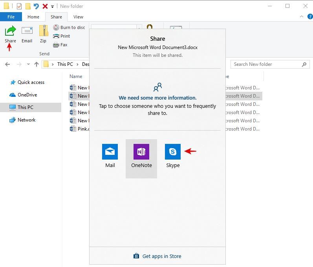Click the blue Help question icon
This screenshot has width=313, height=267.
[310, 16]
